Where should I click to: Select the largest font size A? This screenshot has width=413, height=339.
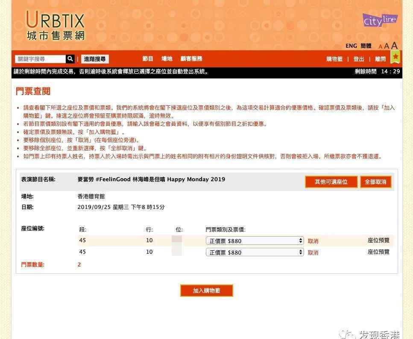pyautogui.click(x=394, y=46)
